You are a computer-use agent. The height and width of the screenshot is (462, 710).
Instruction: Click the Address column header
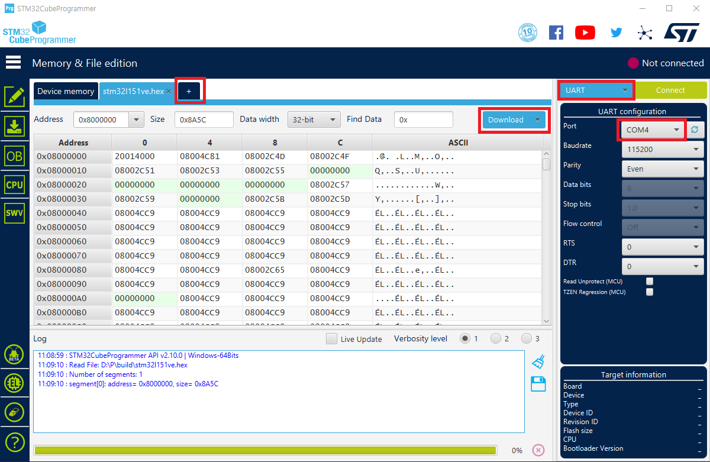(73, 143)
